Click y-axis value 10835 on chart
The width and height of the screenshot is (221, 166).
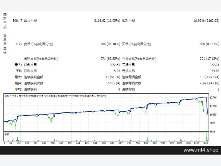213,114
